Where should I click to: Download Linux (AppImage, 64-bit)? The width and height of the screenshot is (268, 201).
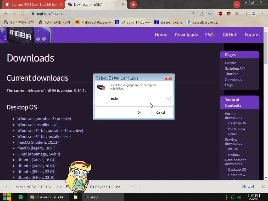tap(39, 154)
